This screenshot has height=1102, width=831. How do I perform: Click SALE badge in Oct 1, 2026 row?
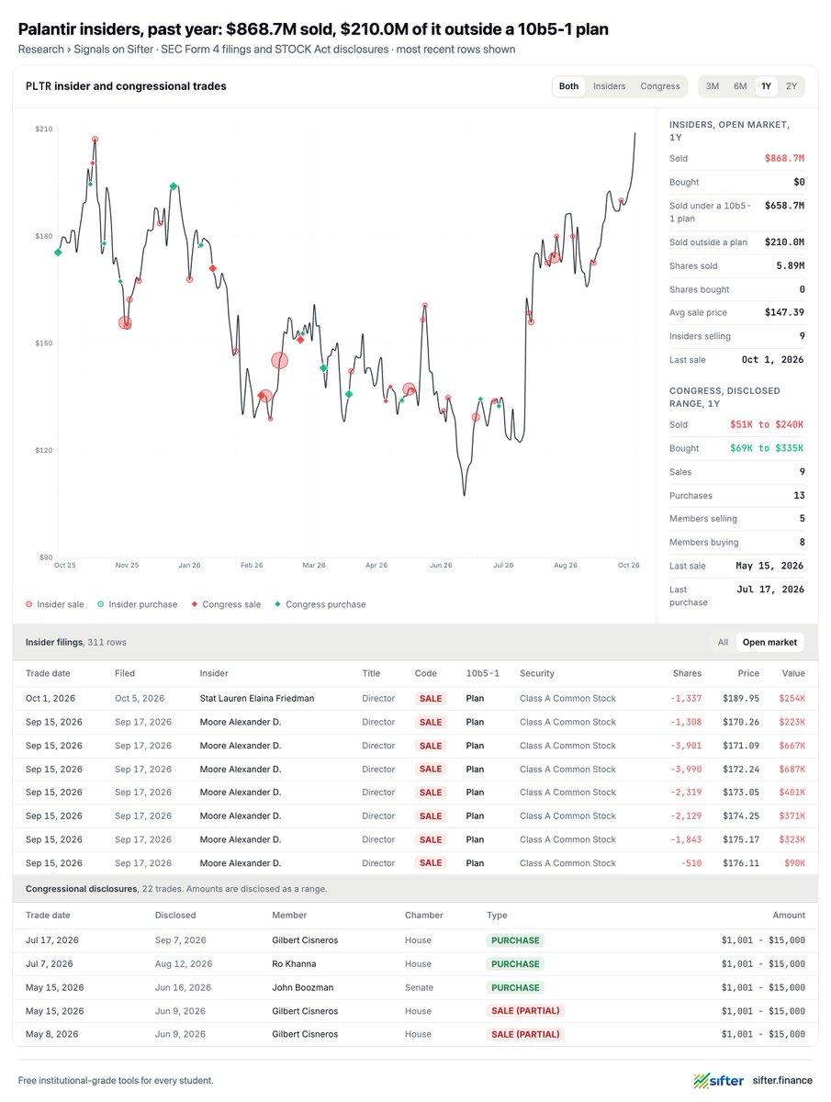pos(431,698)
